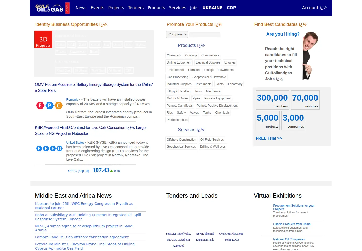This screenshot has height=251, width=362.
Task: Open the Seawater Relief Valve tender
Action: pos(178,240)
